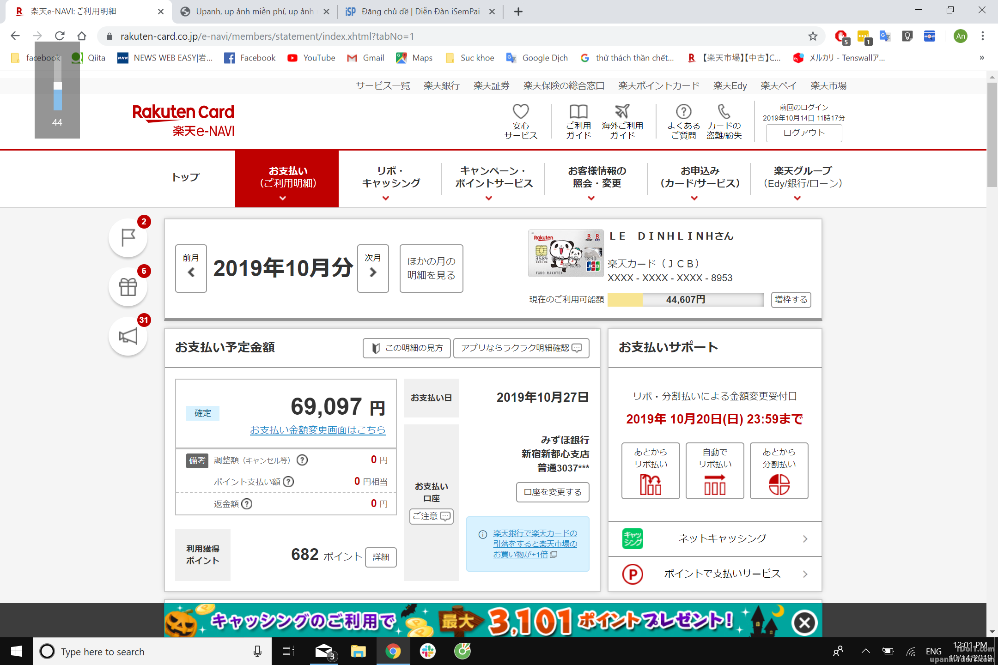The width and height of the screenshot is (998, 665).
Task: Click Windows search box
Action: 152,651
